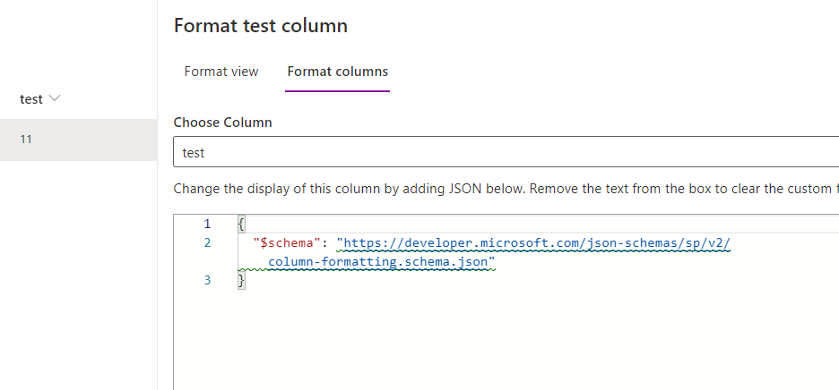Click line number 2 in editor gutter
Image resolution: width=839 pixels, height=390 pixels.
click(207, 242)
